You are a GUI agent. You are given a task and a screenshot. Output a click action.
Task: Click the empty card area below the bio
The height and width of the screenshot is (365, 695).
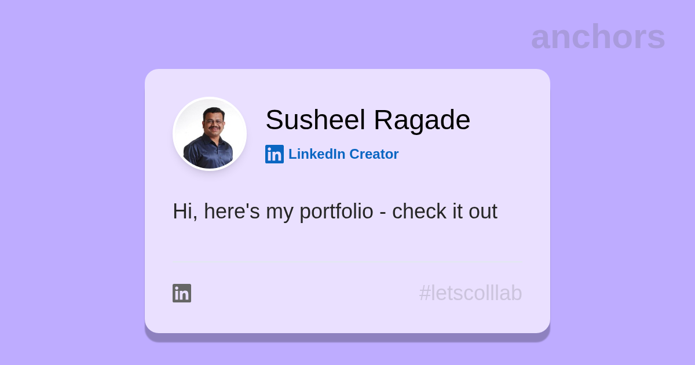click(348, 242)
